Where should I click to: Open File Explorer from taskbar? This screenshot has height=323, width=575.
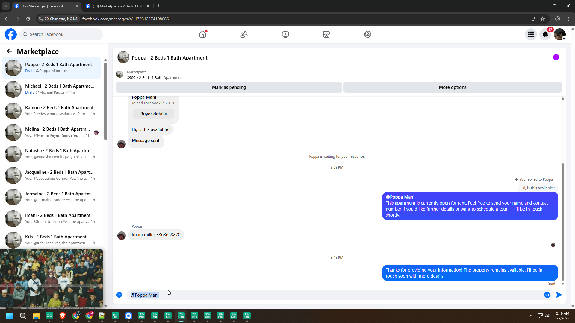click(x=36, y=316)
